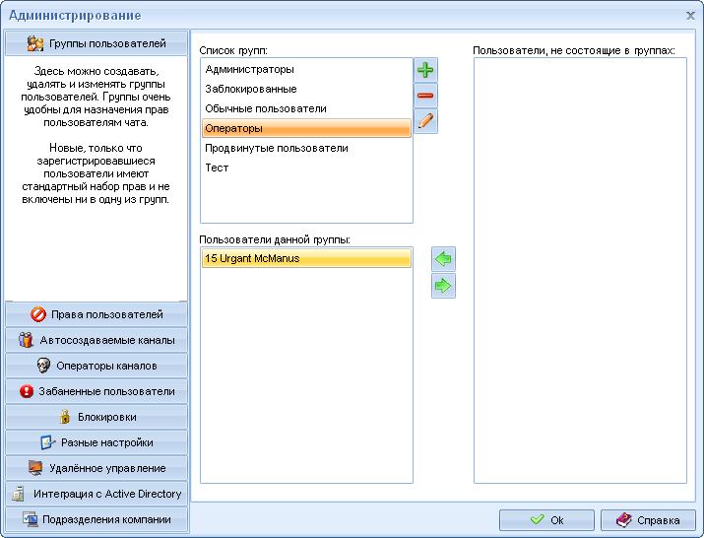Open the Подразделения компании section
Screen dimensions: 704x538
click(x=96, y=519)
